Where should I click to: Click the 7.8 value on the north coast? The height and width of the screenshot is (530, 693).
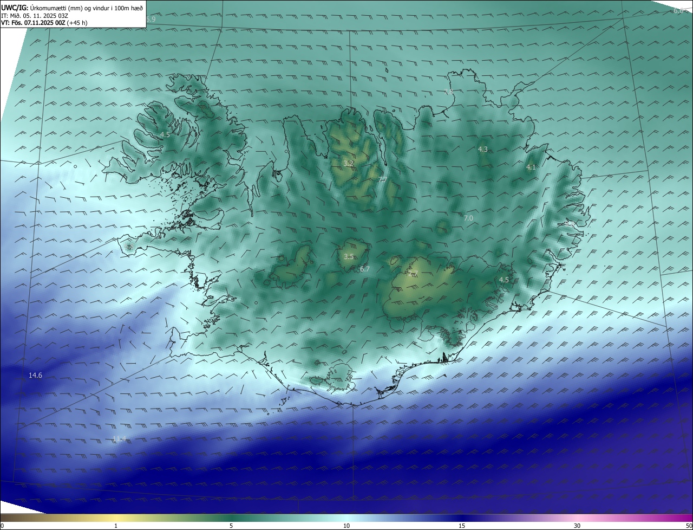(449, 92)
